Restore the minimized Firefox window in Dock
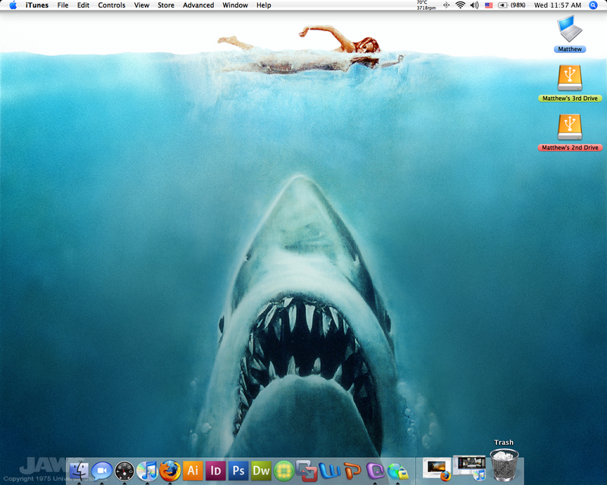The image size is (607, 485). (x=437, y=469)
